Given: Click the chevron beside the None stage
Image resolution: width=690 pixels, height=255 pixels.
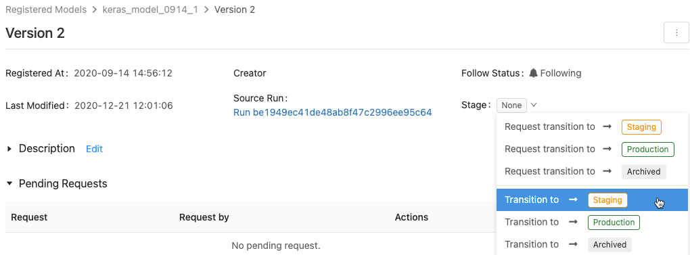Looking at the screenshot, I should click(x=534, y=105).
